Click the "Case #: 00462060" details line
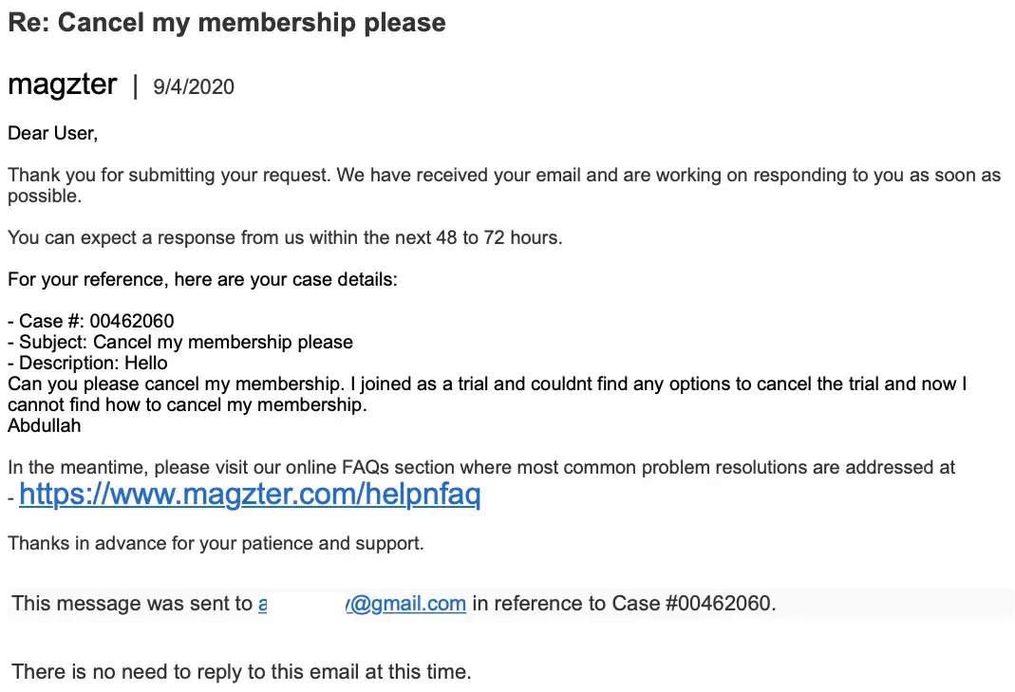The image size is (1015, 692). (91, 321)
